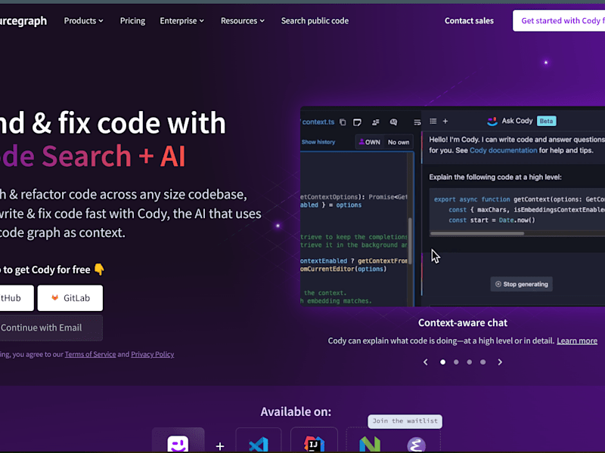The height and width of the screenshot is (453, 605).
Task: Click the Sourcegraph logo text
Action: pyautogui.click(x=23, y=21)
